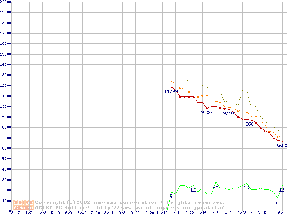Click the 6/1 date axis label

coord(282,213)
